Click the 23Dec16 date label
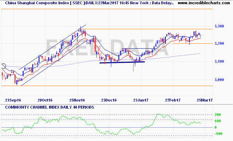Screen dimensions: 233x141 [x=109, y=100]
